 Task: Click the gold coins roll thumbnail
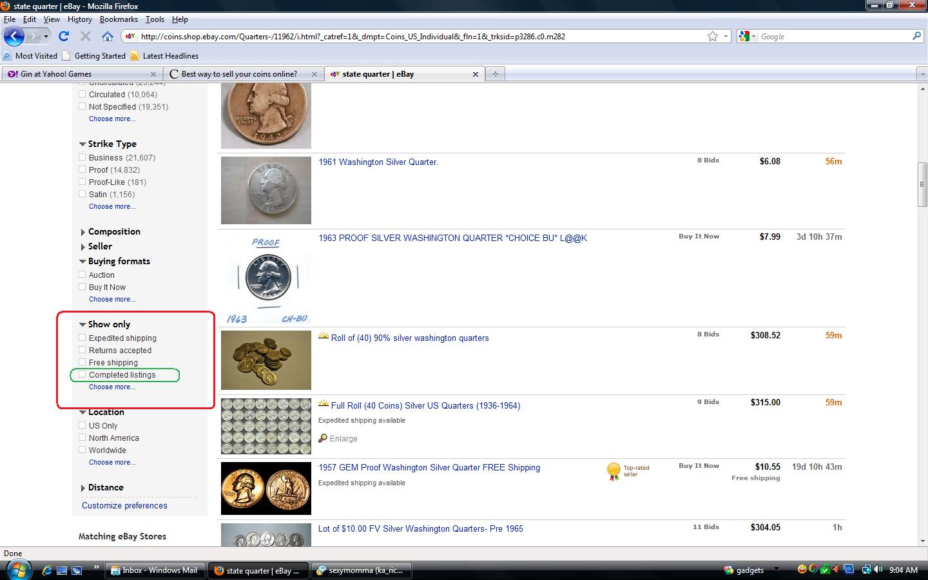click(266, 361)
